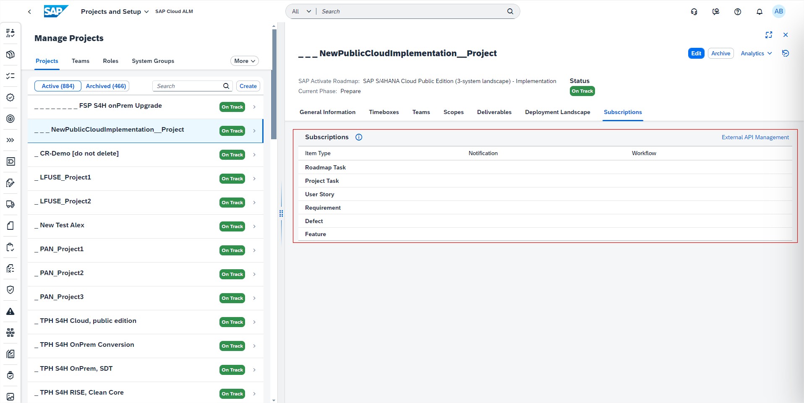Open the External API Management link
Viewport: 804px width, 403px height.
click(x=755, y=137)
